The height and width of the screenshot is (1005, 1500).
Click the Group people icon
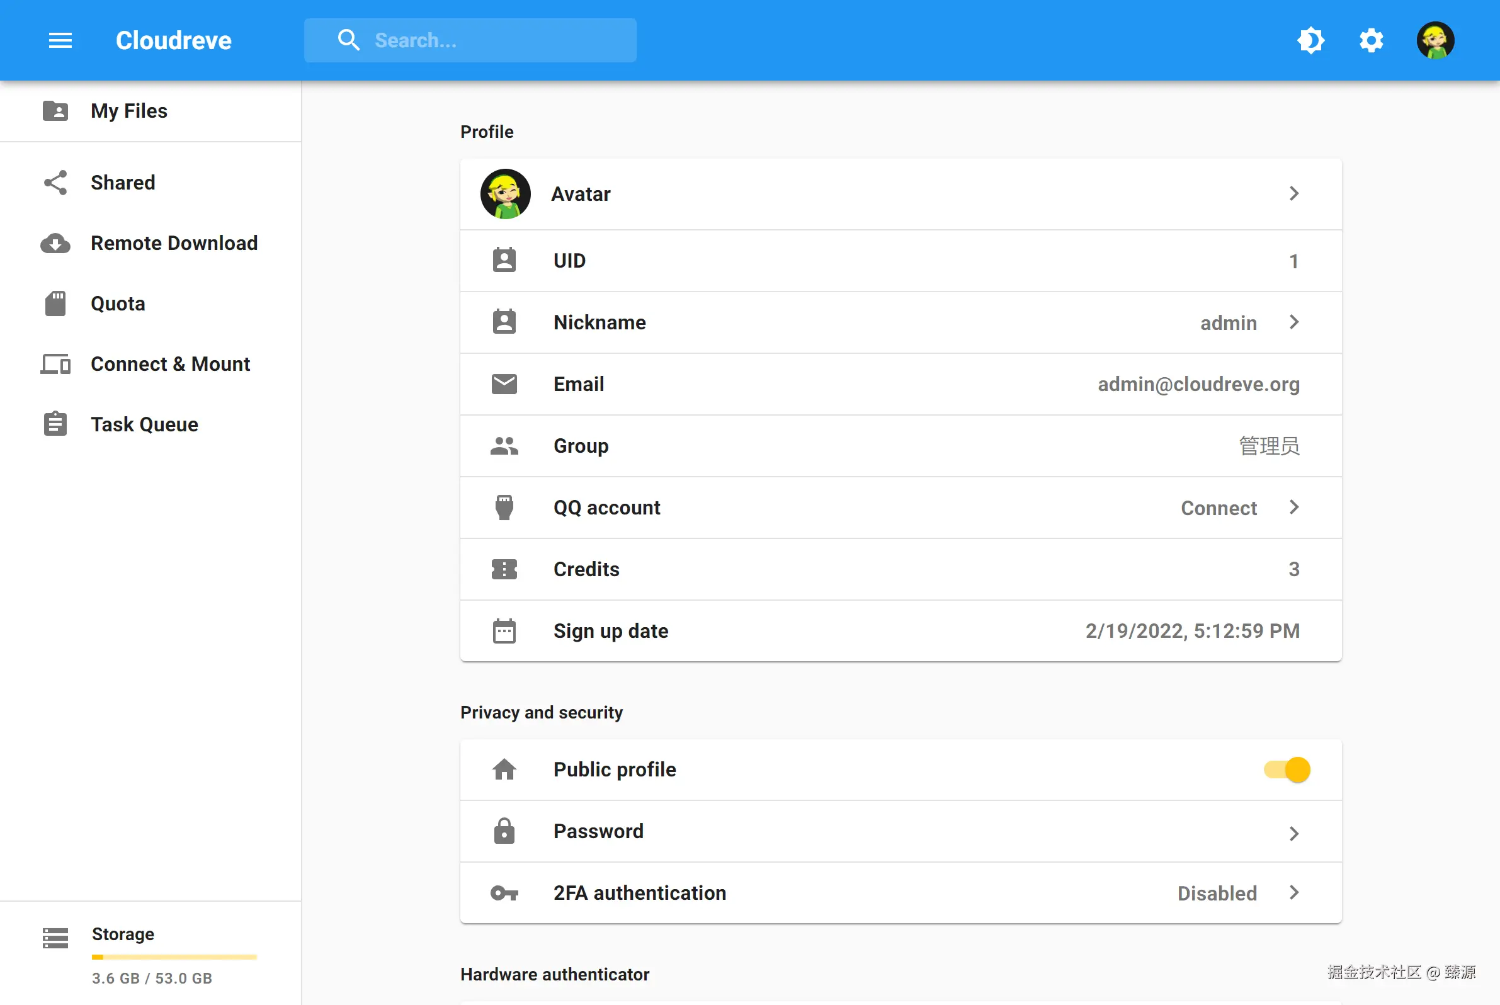click(504, 445)
